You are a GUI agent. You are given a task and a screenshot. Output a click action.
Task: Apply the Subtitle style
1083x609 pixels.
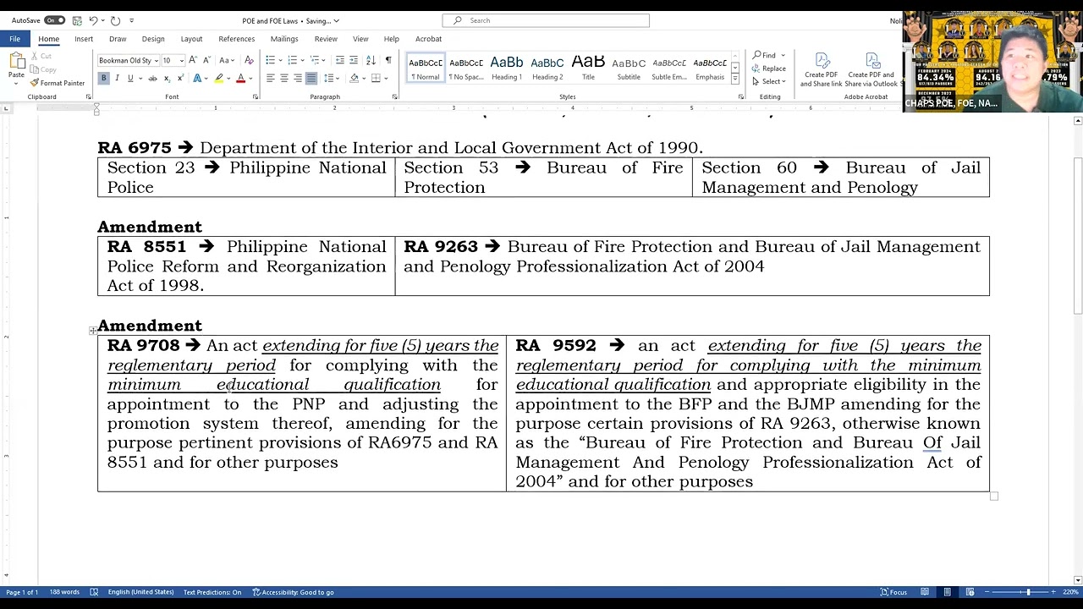(629, 68)
